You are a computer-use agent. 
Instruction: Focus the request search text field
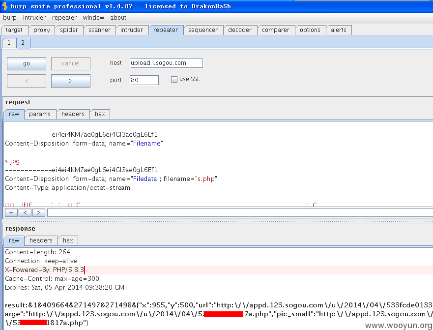point(240,213)
